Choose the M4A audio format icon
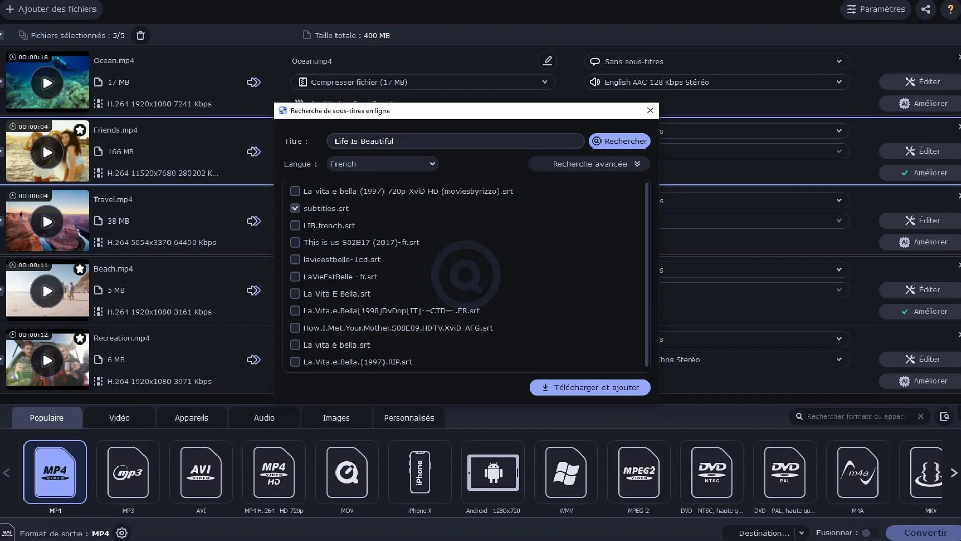961x541 pixels. (x=858, y=472)
